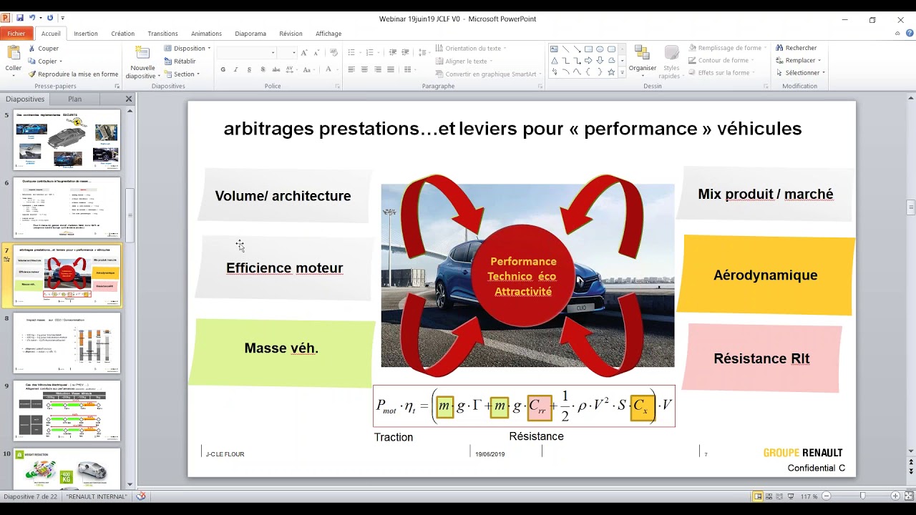The height and width of the screenshot is (515, 916).
Task: Switch to Plan outline pane tab
Action: pos(74,99)
